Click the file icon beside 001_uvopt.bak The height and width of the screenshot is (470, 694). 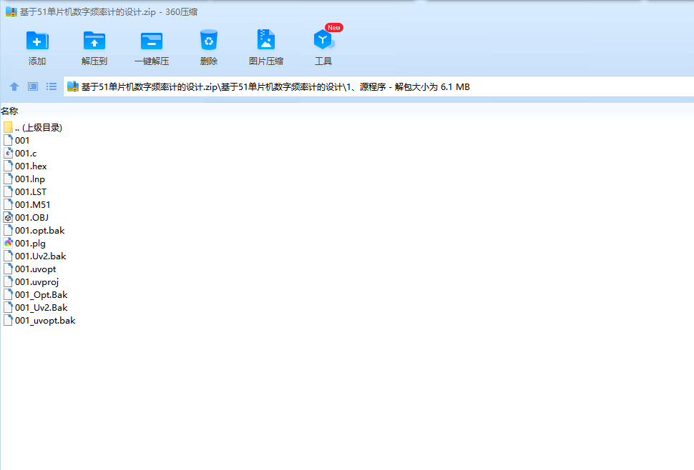point(8,320)
